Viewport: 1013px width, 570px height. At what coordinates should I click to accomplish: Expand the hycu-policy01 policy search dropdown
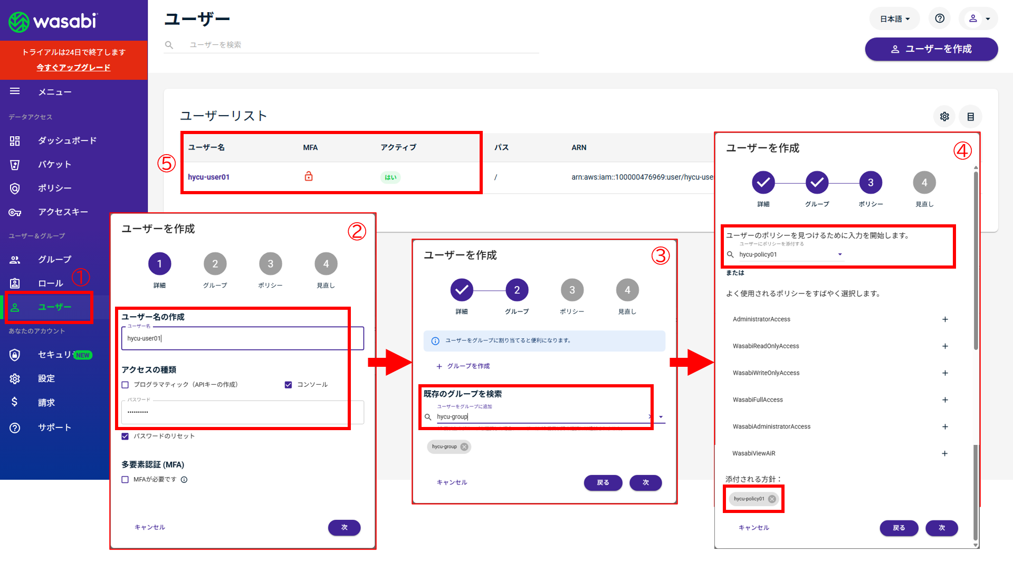[x=840, y=254]
